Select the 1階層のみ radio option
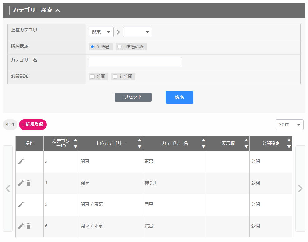 point(120,47)
